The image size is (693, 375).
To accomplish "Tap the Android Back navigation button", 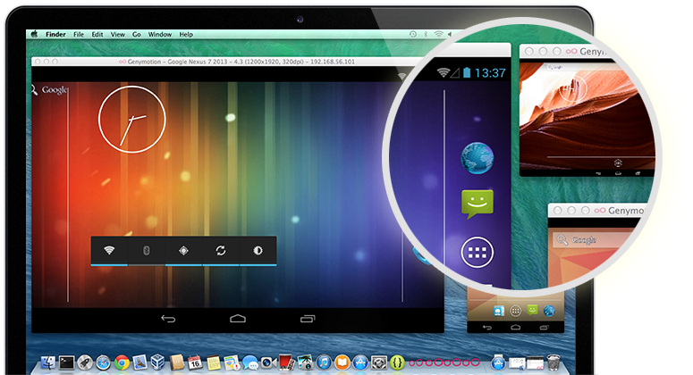I will [x=167, y=318].
